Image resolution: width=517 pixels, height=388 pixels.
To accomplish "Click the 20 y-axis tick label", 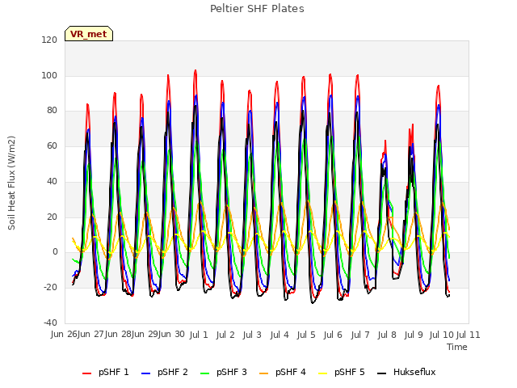I will click(52, 217).
